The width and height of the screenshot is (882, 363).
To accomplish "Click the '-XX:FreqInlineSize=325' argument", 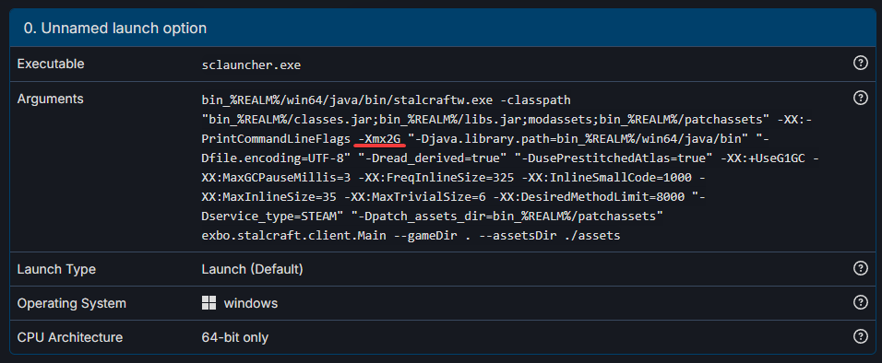I will (437, 178).
